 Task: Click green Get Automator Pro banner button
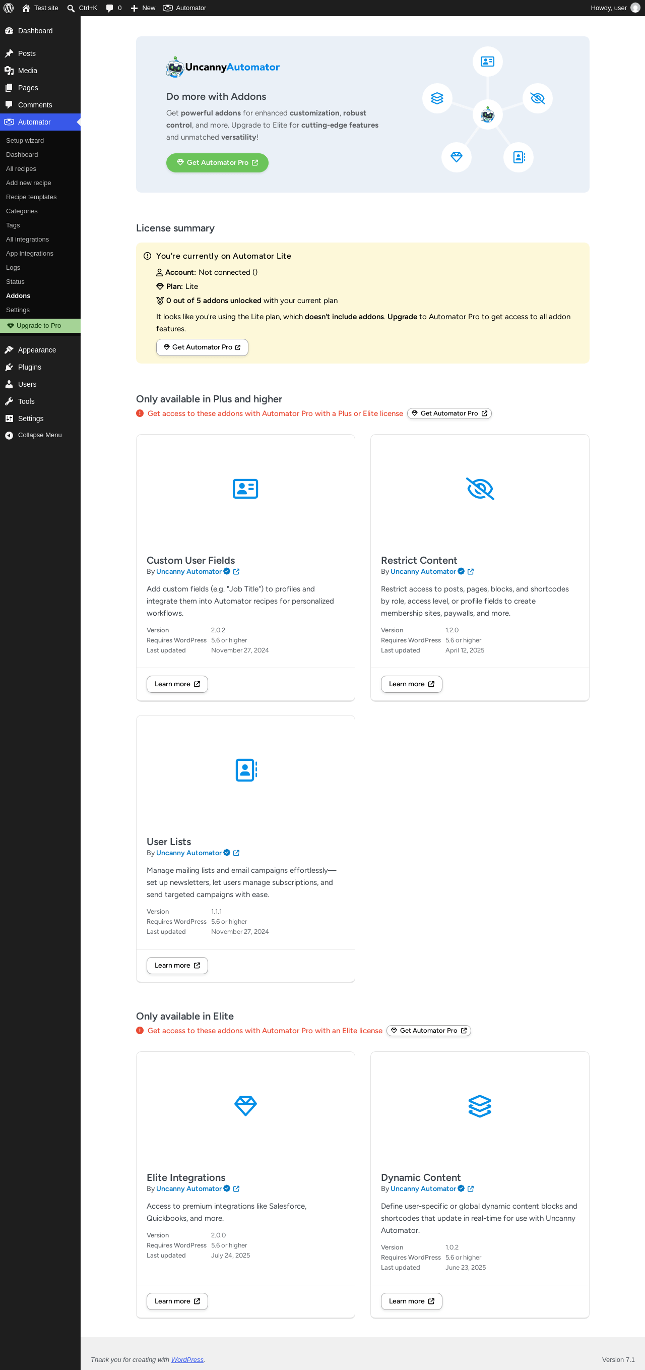[217, 163]
